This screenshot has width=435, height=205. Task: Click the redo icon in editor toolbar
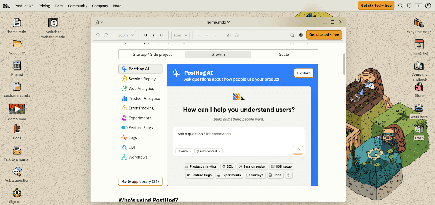pos(106,35)
